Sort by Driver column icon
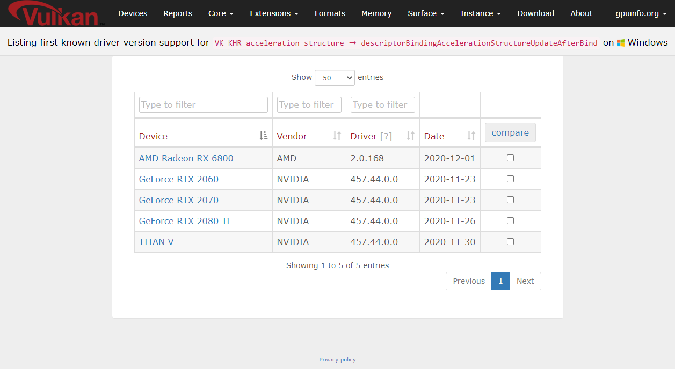The image size is (675, 369). click(x=410, y=136)
